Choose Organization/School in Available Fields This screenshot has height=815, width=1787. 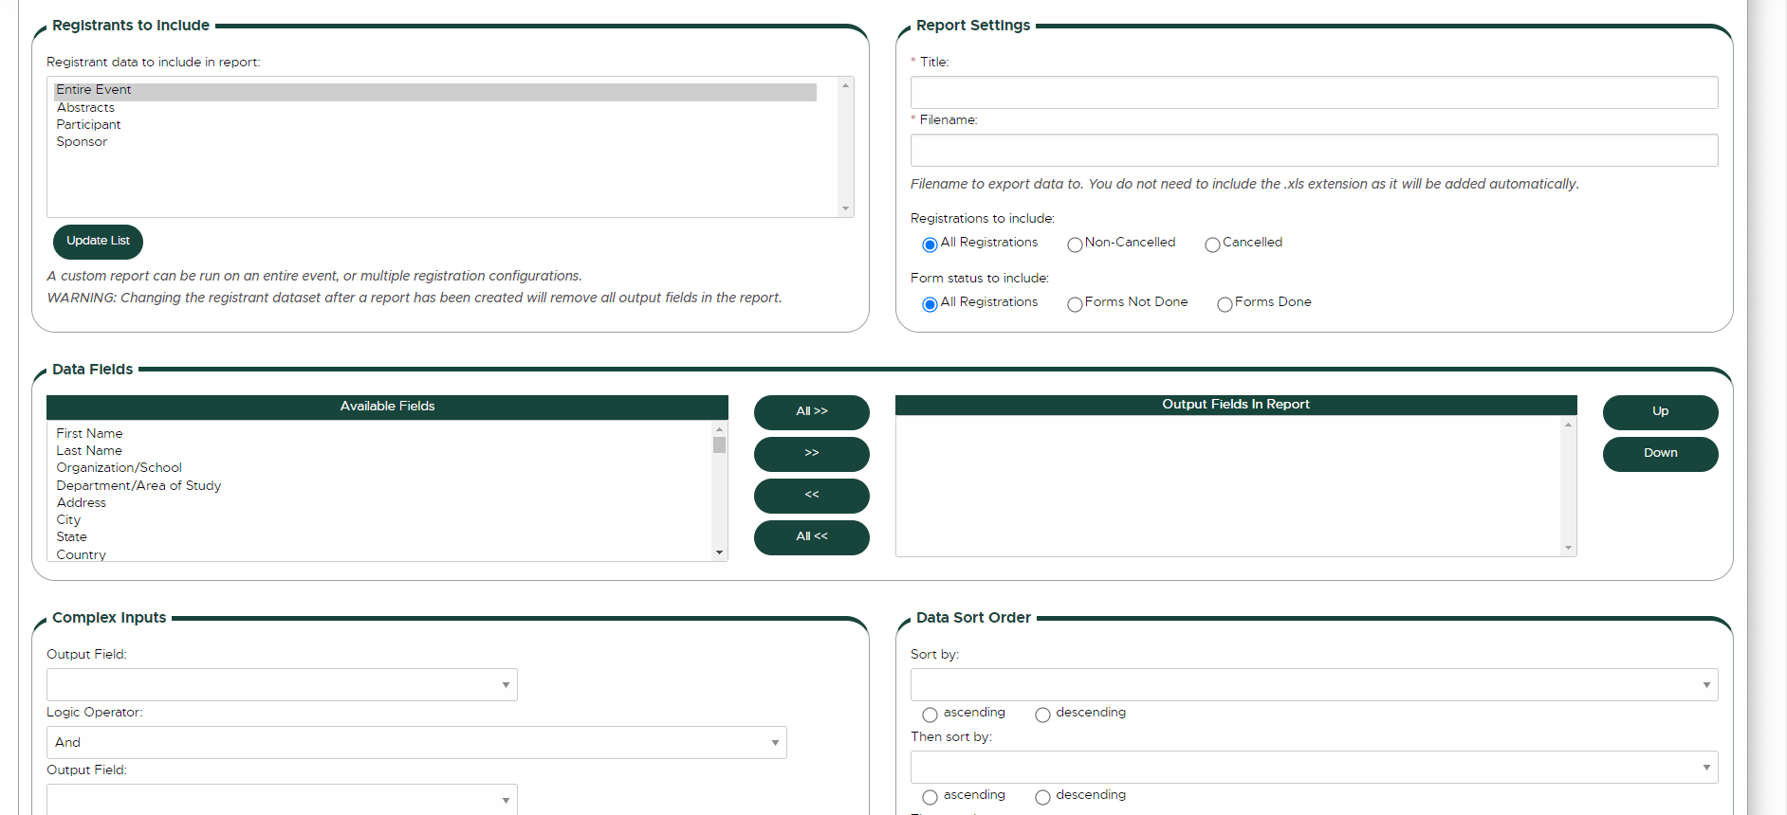click(x=119, y=468)
